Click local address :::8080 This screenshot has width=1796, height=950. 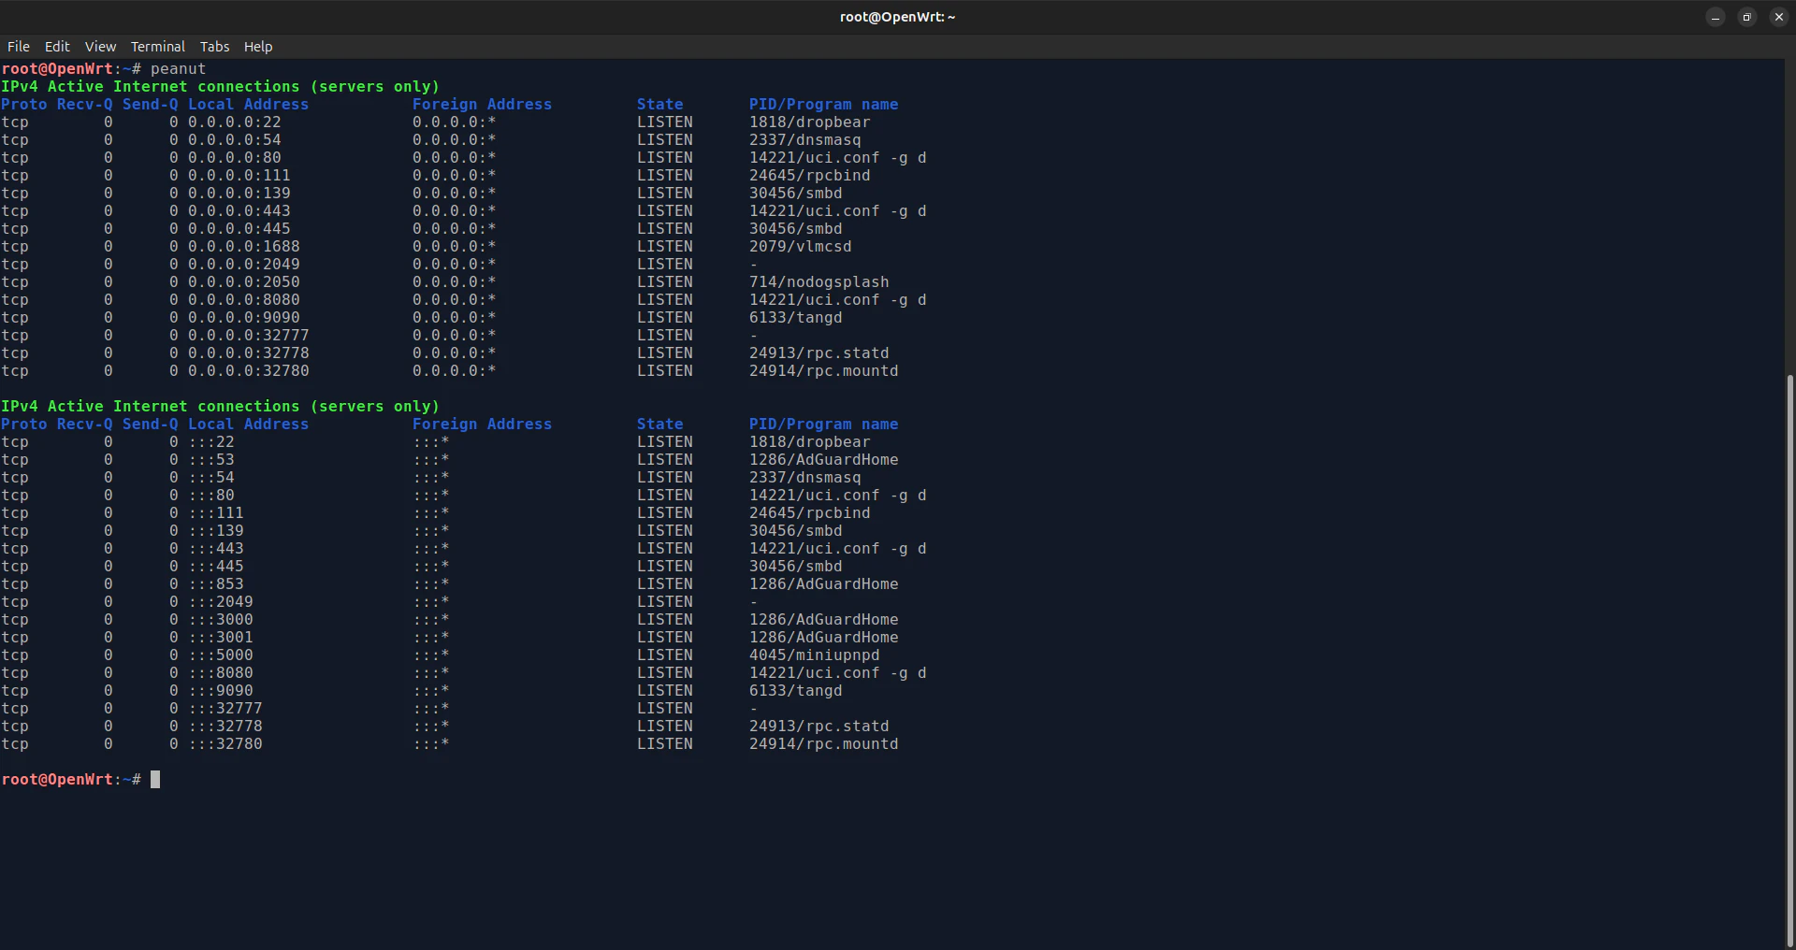pos(221,673)
